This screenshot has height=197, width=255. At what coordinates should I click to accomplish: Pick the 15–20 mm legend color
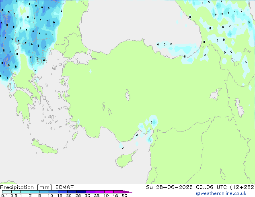tap(62, 192)
